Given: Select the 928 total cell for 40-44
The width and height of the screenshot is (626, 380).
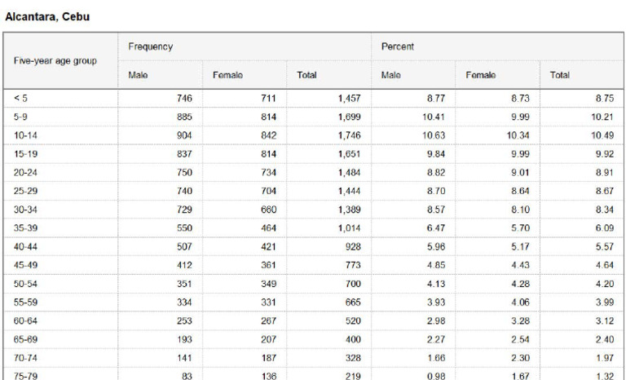Looking at the screenshot, I should [353, 246].
